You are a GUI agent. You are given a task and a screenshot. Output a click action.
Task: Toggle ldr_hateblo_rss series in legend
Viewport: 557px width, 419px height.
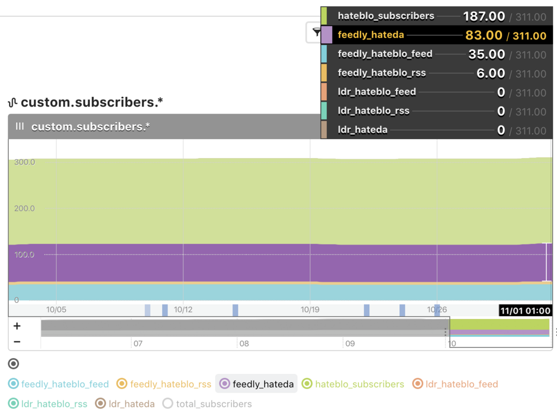(48, 404)
